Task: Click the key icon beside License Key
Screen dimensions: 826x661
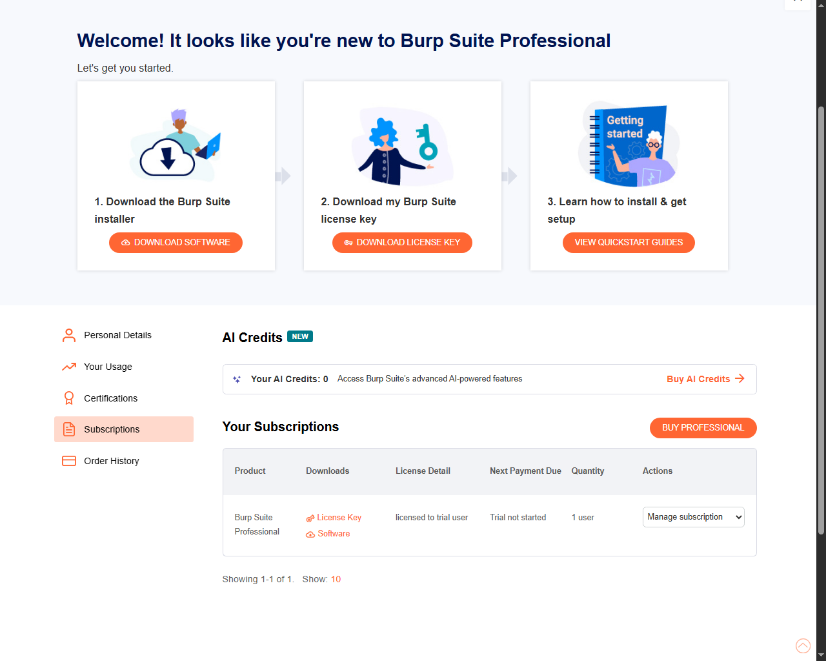Action: click(310, 518)
